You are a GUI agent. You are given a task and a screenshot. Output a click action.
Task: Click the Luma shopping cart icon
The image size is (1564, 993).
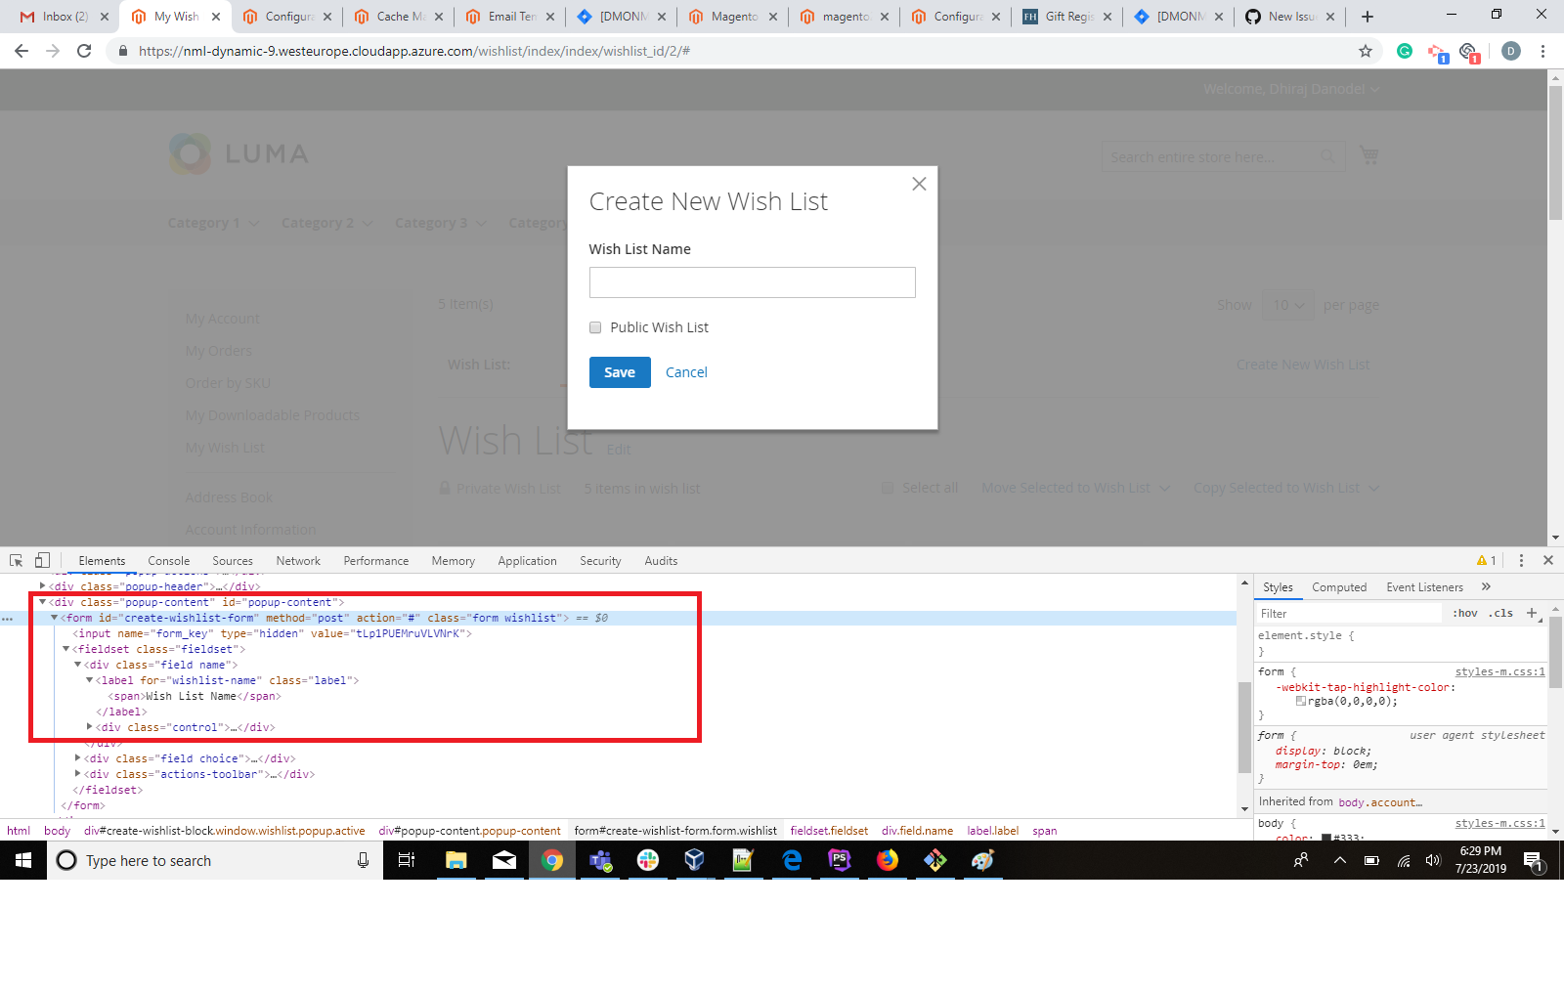[1368, 154]
